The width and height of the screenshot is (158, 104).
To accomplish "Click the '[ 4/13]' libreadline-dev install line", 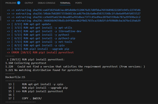I will click(x=44, y=31).
